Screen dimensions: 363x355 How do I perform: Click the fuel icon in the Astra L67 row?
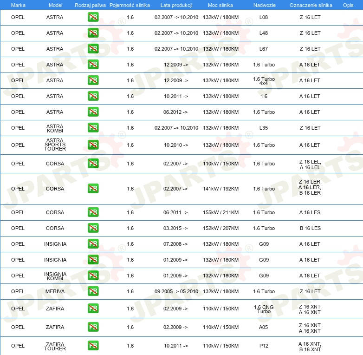point(93,49)
